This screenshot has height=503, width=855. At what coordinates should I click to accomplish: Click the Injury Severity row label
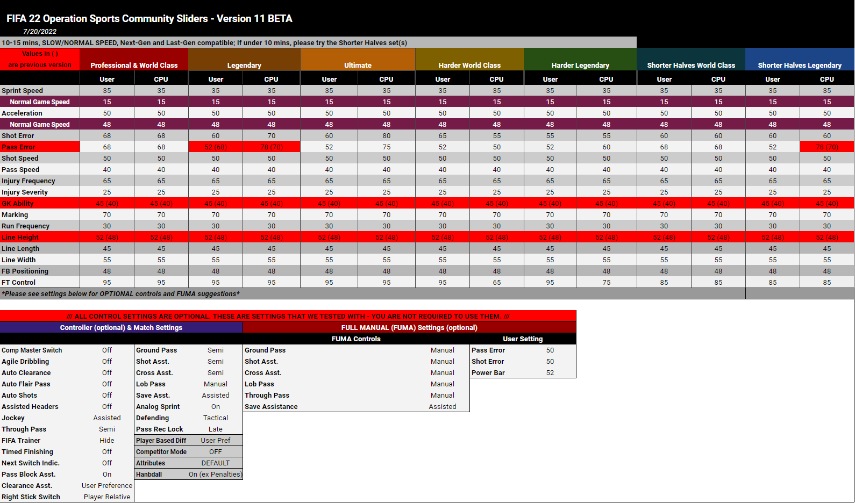tap(25, 192)
